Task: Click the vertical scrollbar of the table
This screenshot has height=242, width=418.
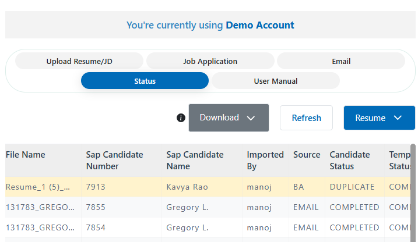Action: point(413,192)
